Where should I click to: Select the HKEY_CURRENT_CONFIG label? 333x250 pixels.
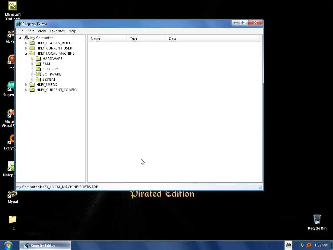click(x=57, y=90)
